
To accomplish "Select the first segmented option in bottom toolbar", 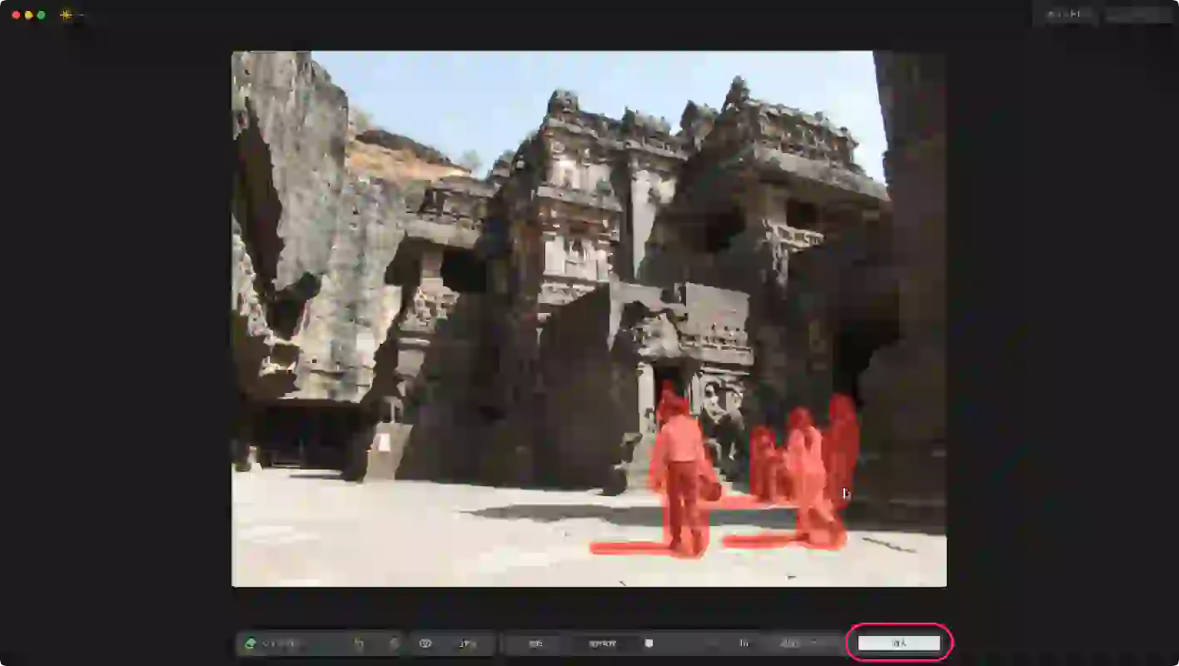I will [x=536, y=644].
